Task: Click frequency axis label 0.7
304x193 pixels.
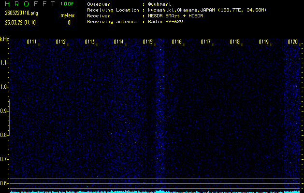Action: pos(3,159)
